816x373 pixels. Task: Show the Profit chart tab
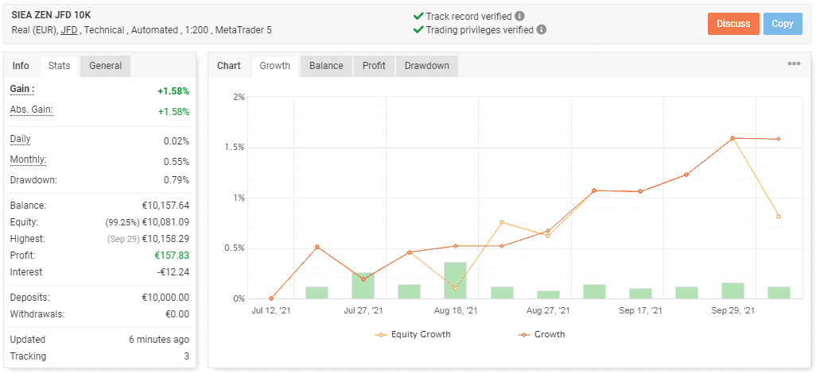374,66
